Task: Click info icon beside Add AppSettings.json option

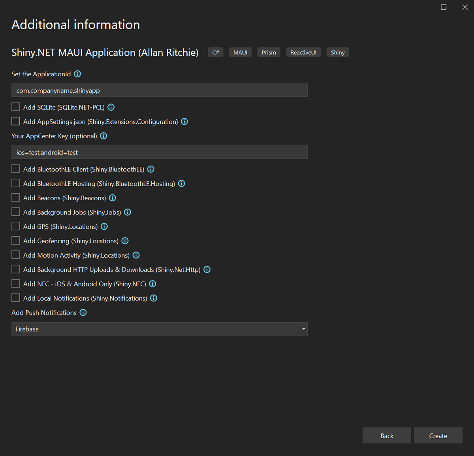Action: click(184, 121)
